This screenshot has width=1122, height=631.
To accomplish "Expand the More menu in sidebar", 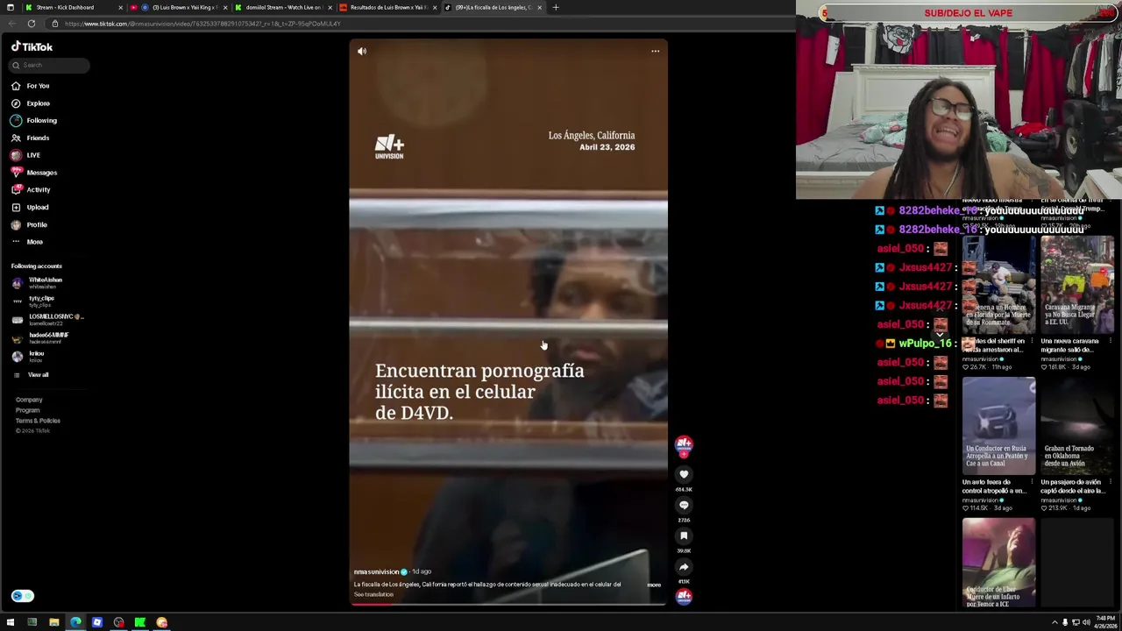I will (34, 242).
